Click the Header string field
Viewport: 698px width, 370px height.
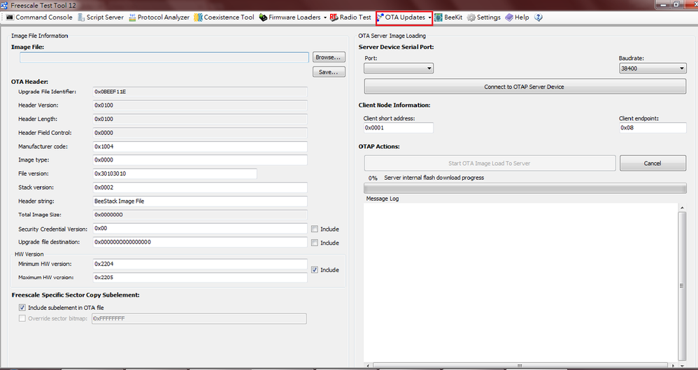pos(200,201)
